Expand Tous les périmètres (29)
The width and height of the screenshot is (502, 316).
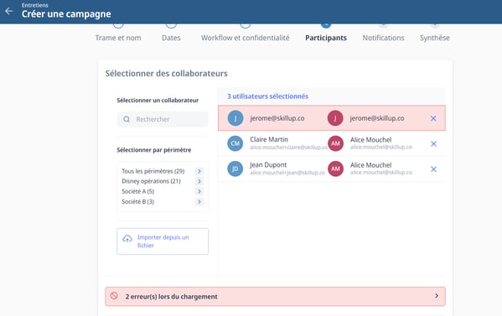tap(199, 171)
